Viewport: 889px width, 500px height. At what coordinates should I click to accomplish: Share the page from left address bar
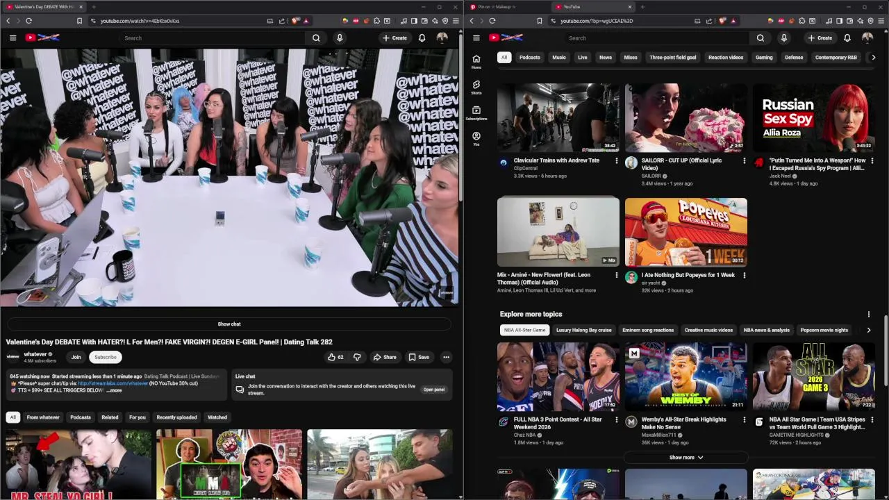pos(282,21)
